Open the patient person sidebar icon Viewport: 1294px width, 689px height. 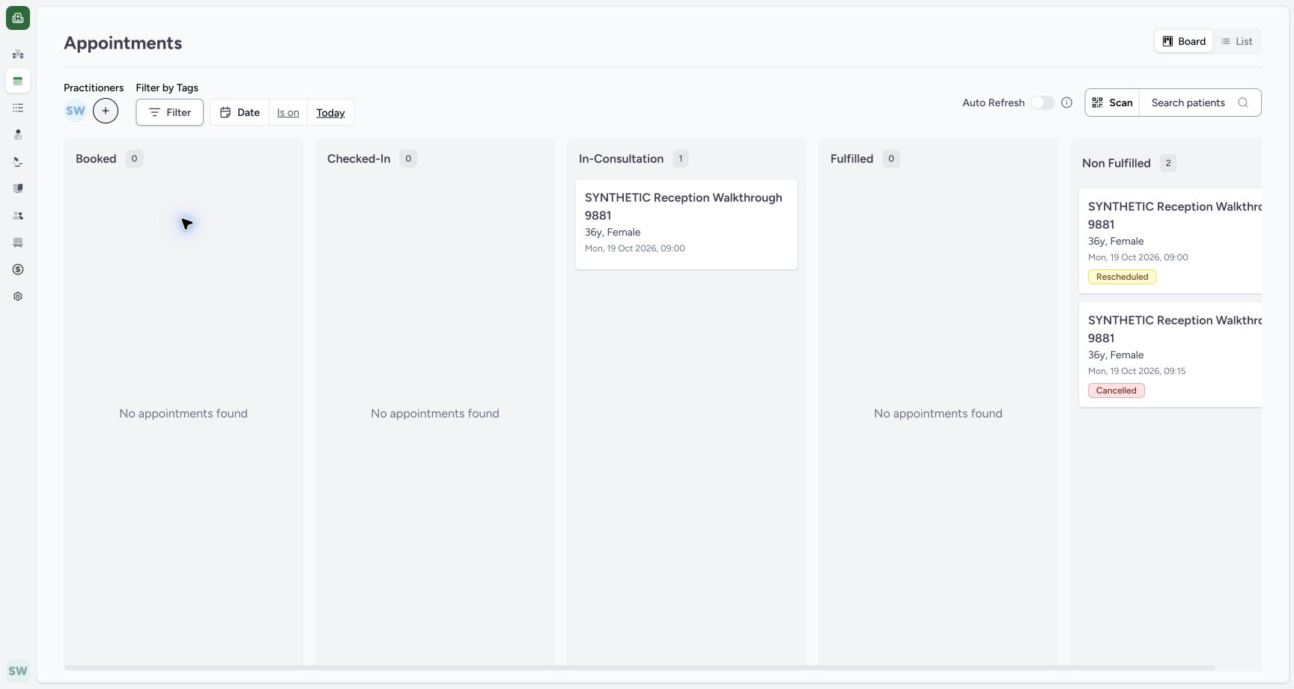(x=18, y=135)
